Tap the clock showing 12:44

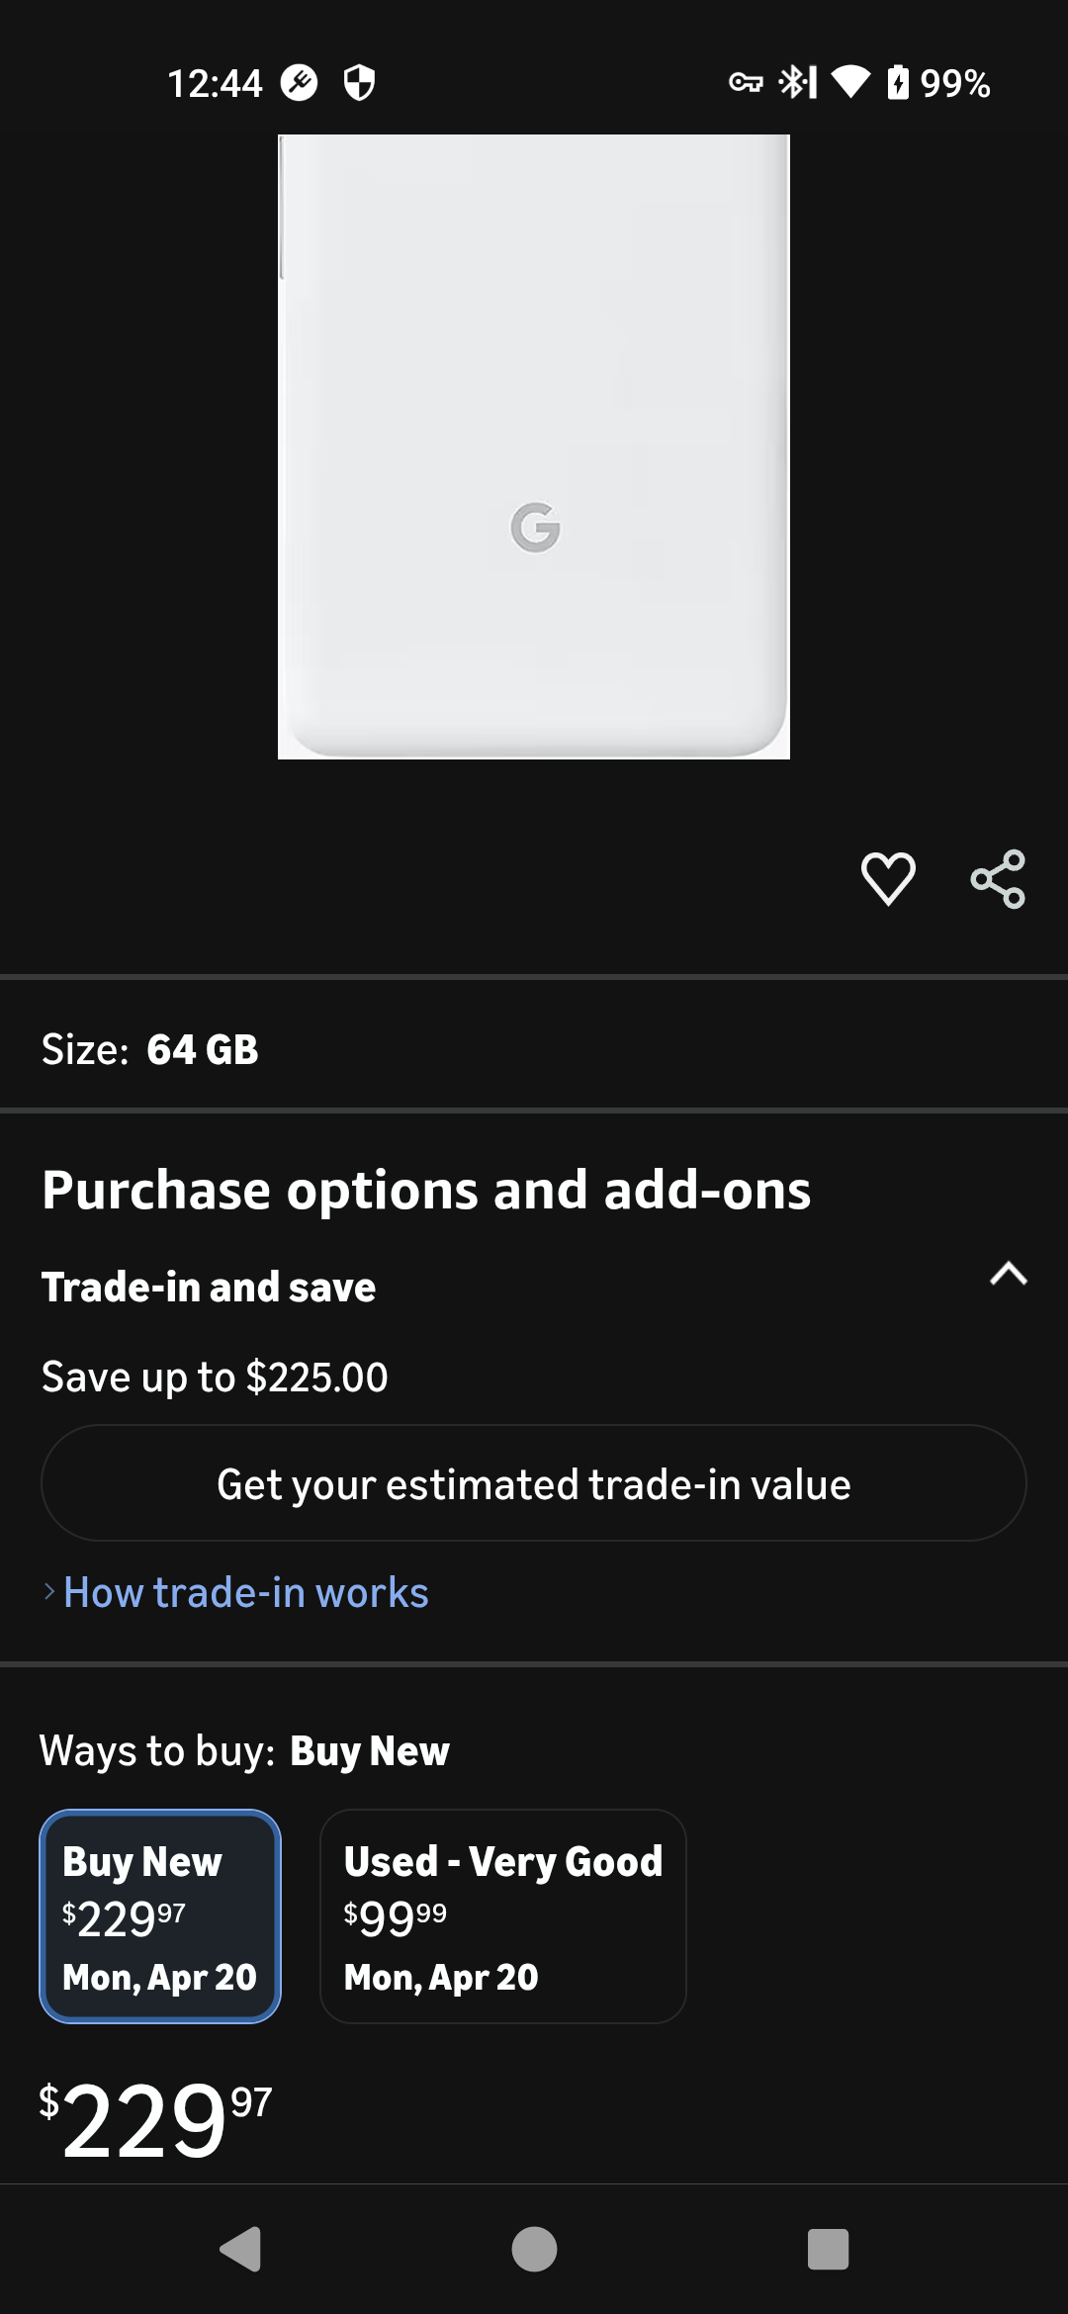click(215, 83)
